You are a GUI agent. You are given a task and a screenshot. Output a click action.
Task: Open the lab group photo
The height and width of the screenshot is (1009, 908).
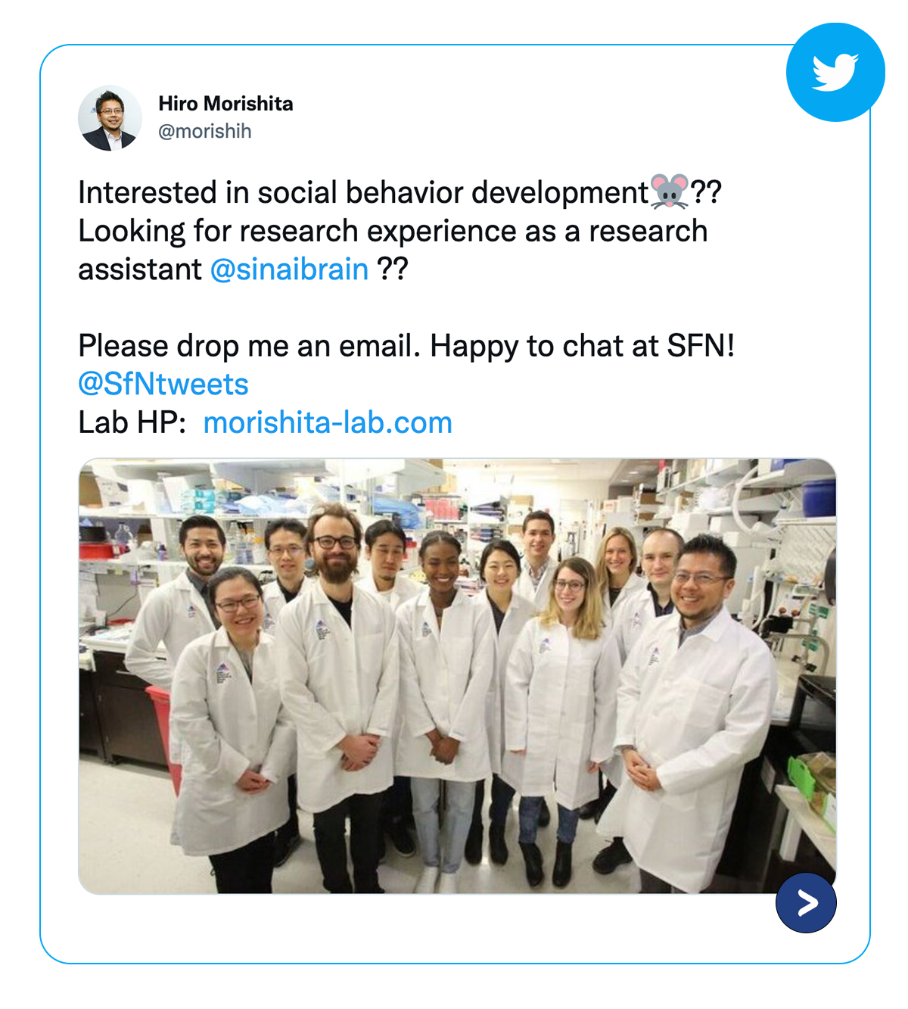coord(457,676)
